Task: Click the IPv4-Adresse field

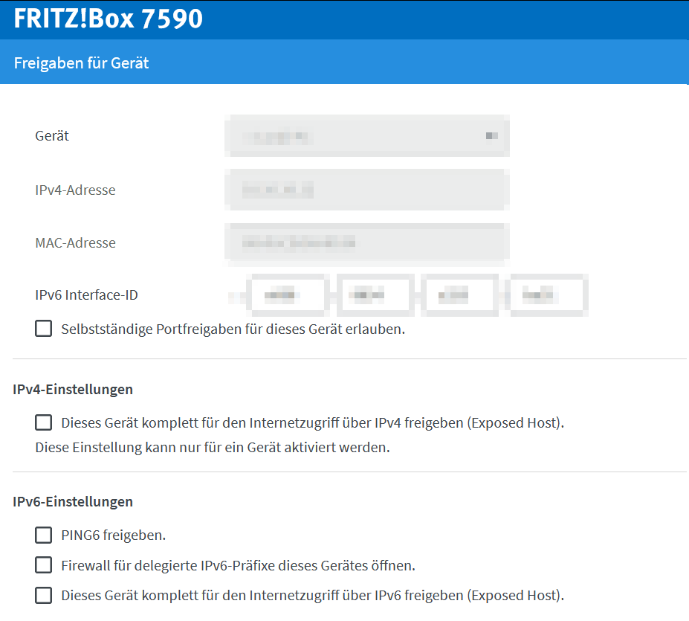Action: point(367,190)
